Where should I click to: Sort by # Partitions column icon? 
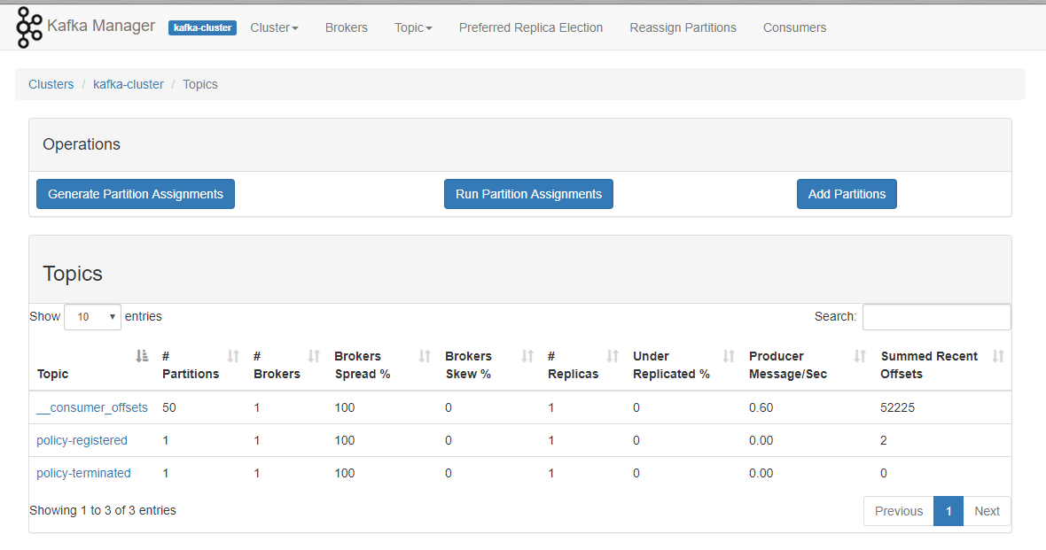233,356
